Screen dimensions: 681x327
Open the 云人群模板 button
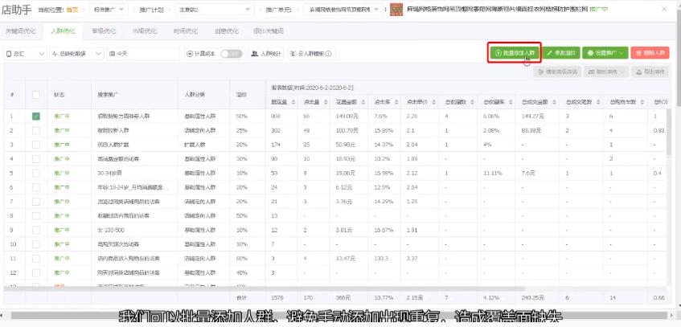tap(311, 54)
